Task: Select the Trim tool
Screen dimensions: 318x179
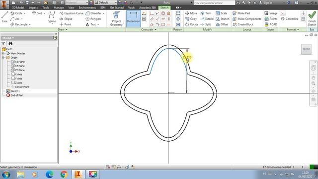Action: pos(206,13)
